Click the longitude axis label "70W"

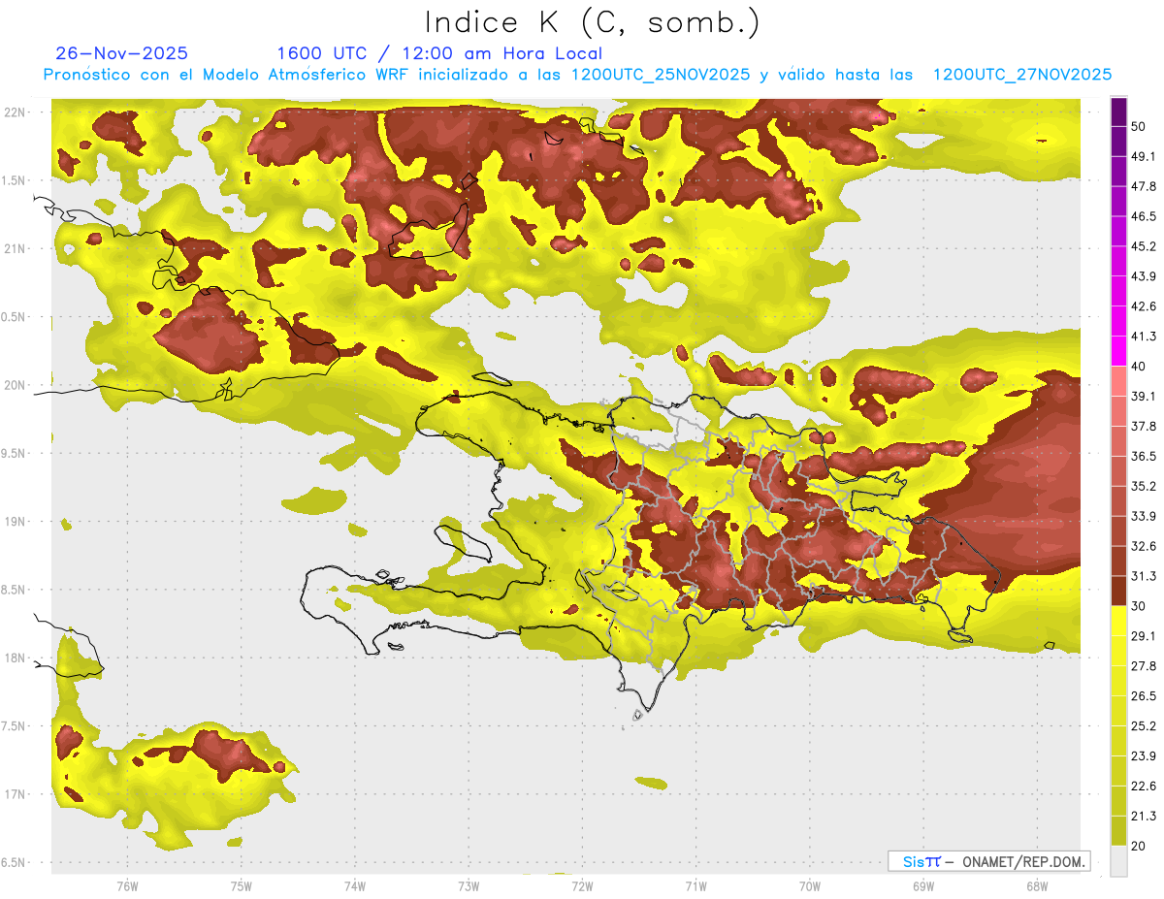[809, 885]
